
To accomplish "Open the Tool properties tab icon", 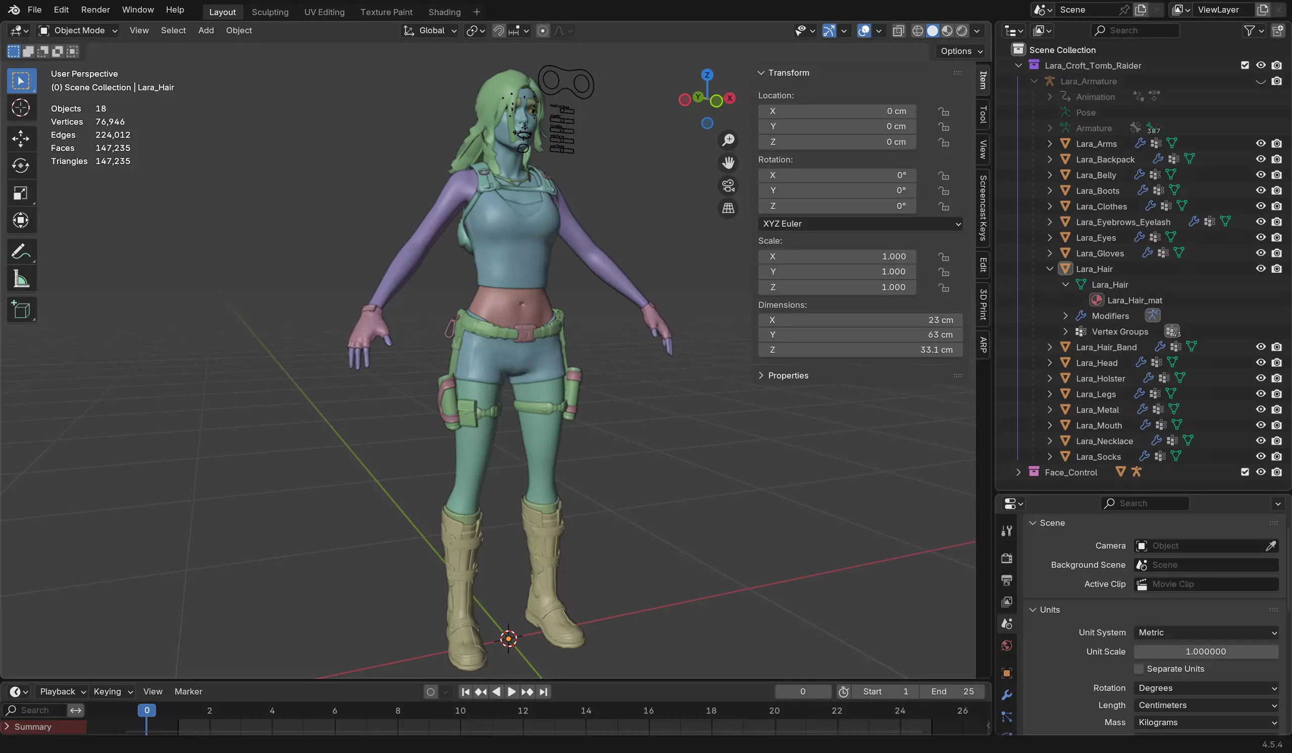I will [x=1007, y=531].
